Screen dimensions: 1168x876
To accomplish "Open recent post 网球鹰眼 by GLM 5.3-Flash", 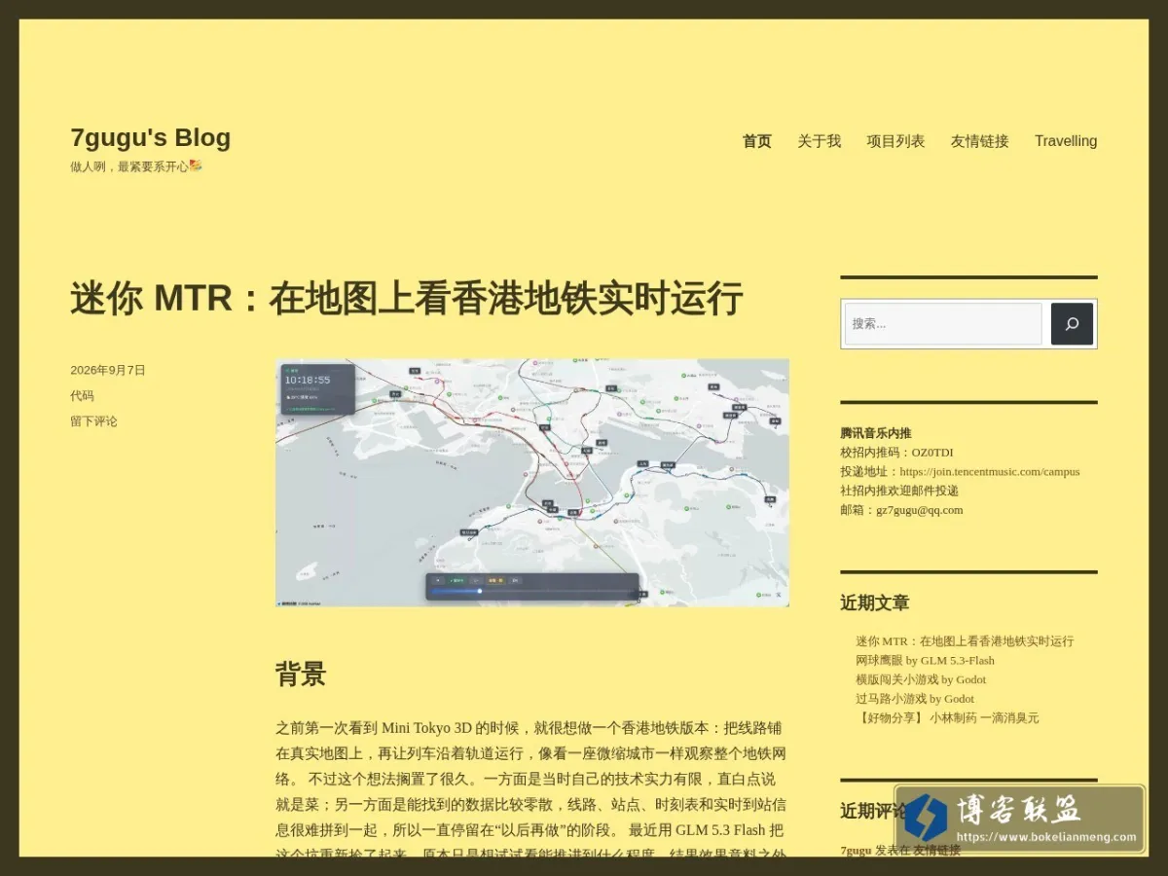I will pos(926,660).
